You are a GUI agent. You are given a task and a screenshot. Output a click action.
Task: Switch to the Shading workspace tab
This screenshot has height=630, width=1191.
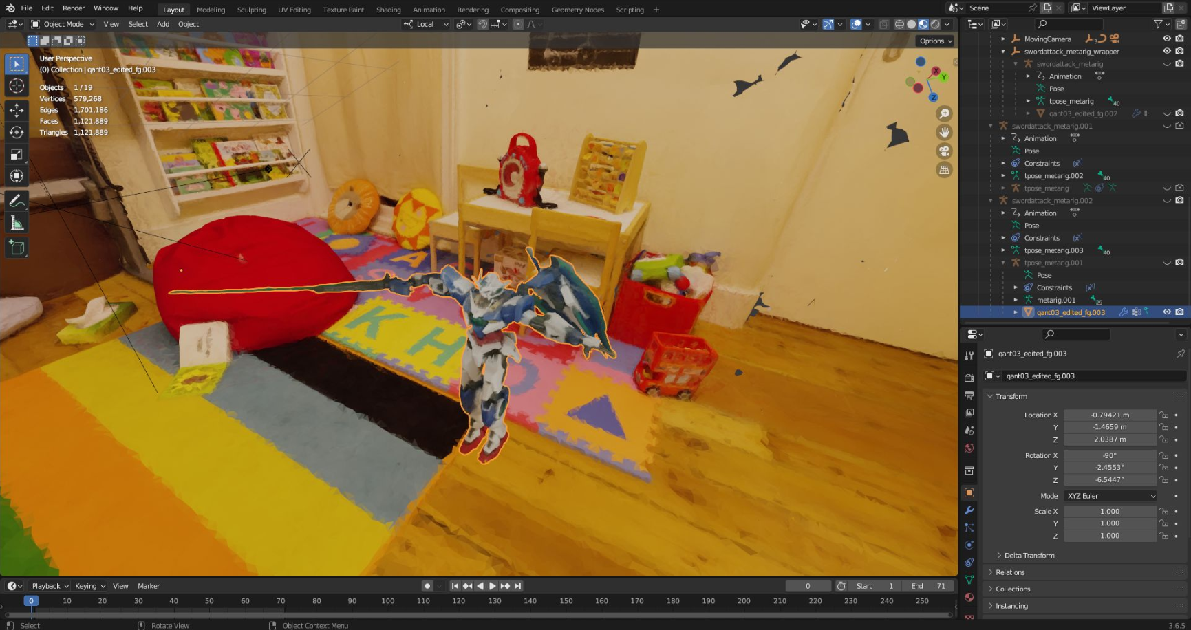pyautogui.click(x=388, y=10)
